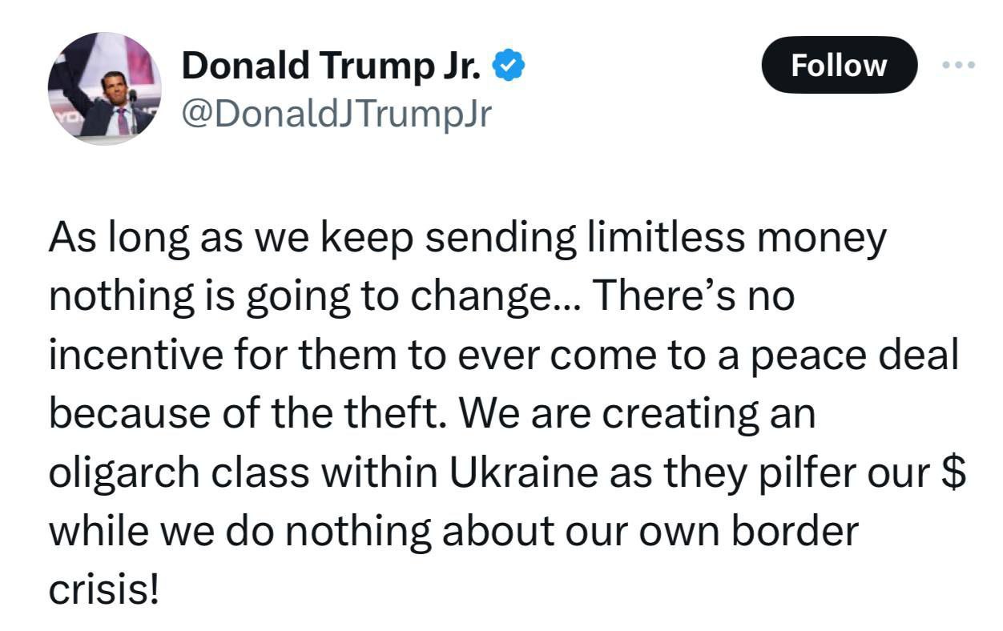Viewport: 1003px width, 631px height.
Task: Open the @DonaldJTrumpJr handle link
Action: click(336, 115)
